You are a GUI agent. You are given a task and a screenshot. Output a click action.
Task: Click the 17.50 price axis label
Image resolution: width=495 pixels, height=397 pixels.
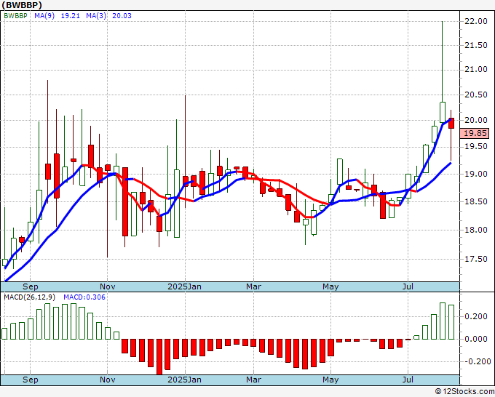point(476,259)
